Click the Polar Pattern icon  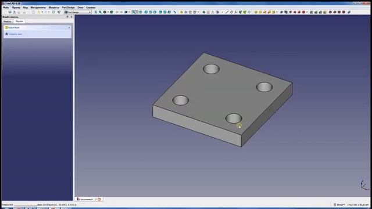point(320,12)
